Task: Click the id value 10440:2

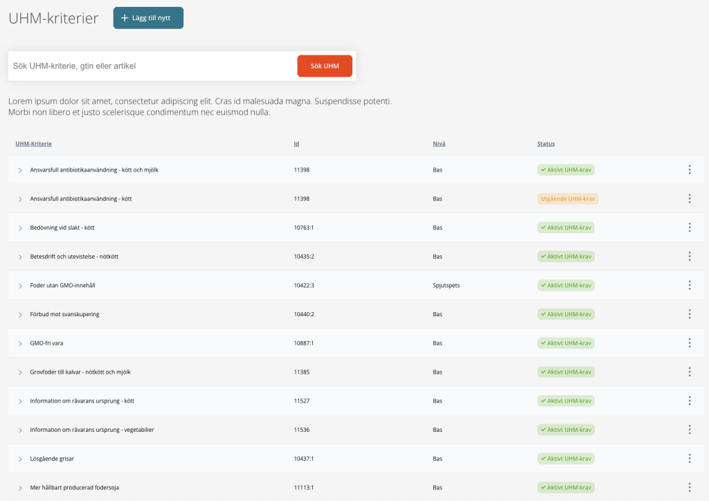Action: [304, 314]
